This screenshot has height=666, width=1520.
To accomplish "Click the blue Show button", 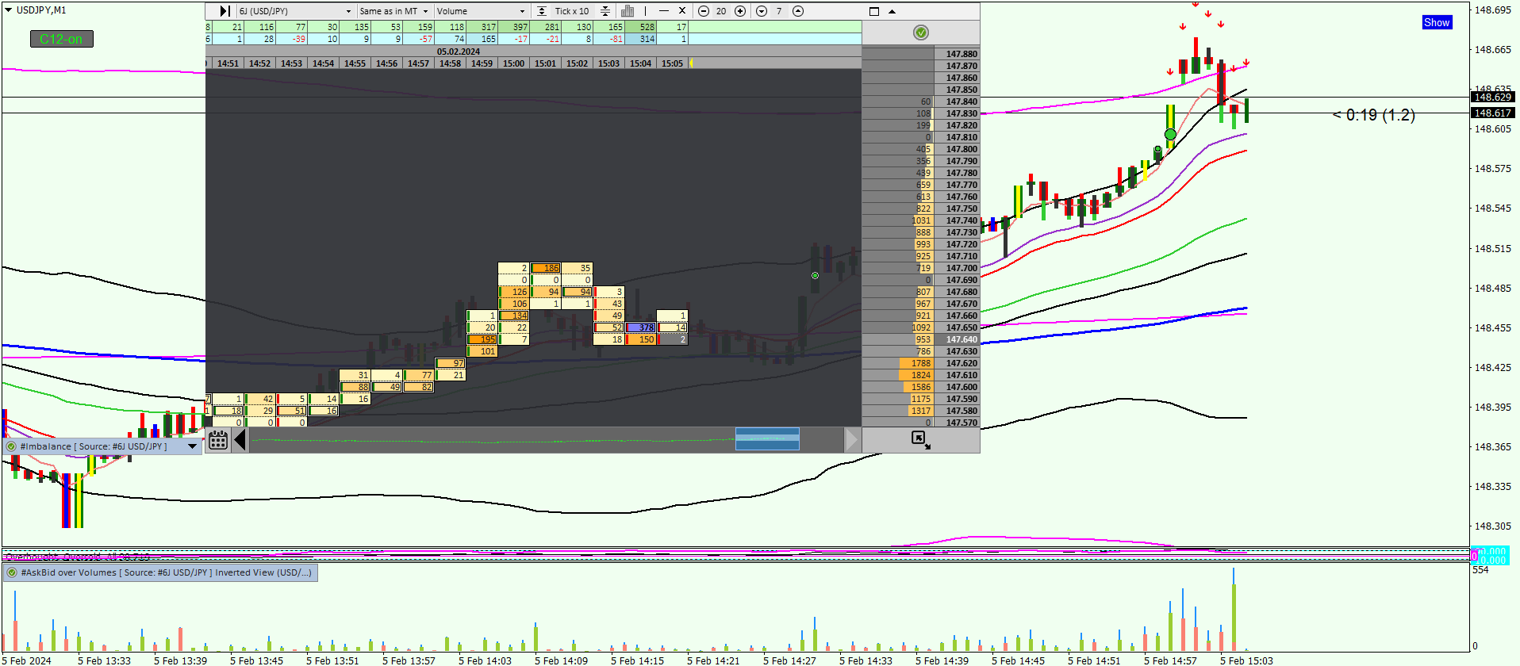I will [x=1437, y=22].
